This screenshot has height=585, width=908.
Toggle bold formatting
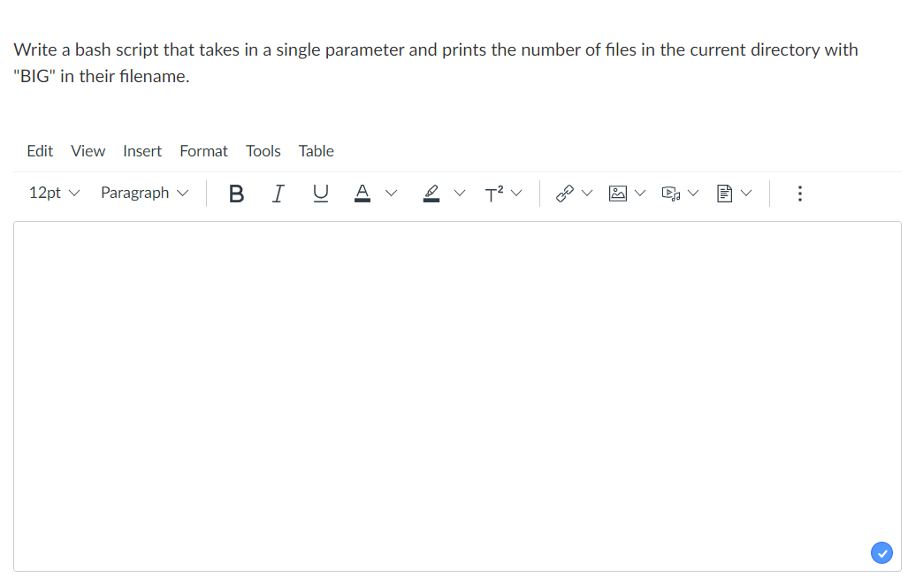coord(235,193)
